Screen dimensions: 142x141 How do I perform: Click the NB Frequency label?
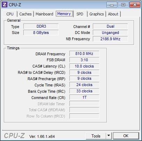tap(78, 39)
